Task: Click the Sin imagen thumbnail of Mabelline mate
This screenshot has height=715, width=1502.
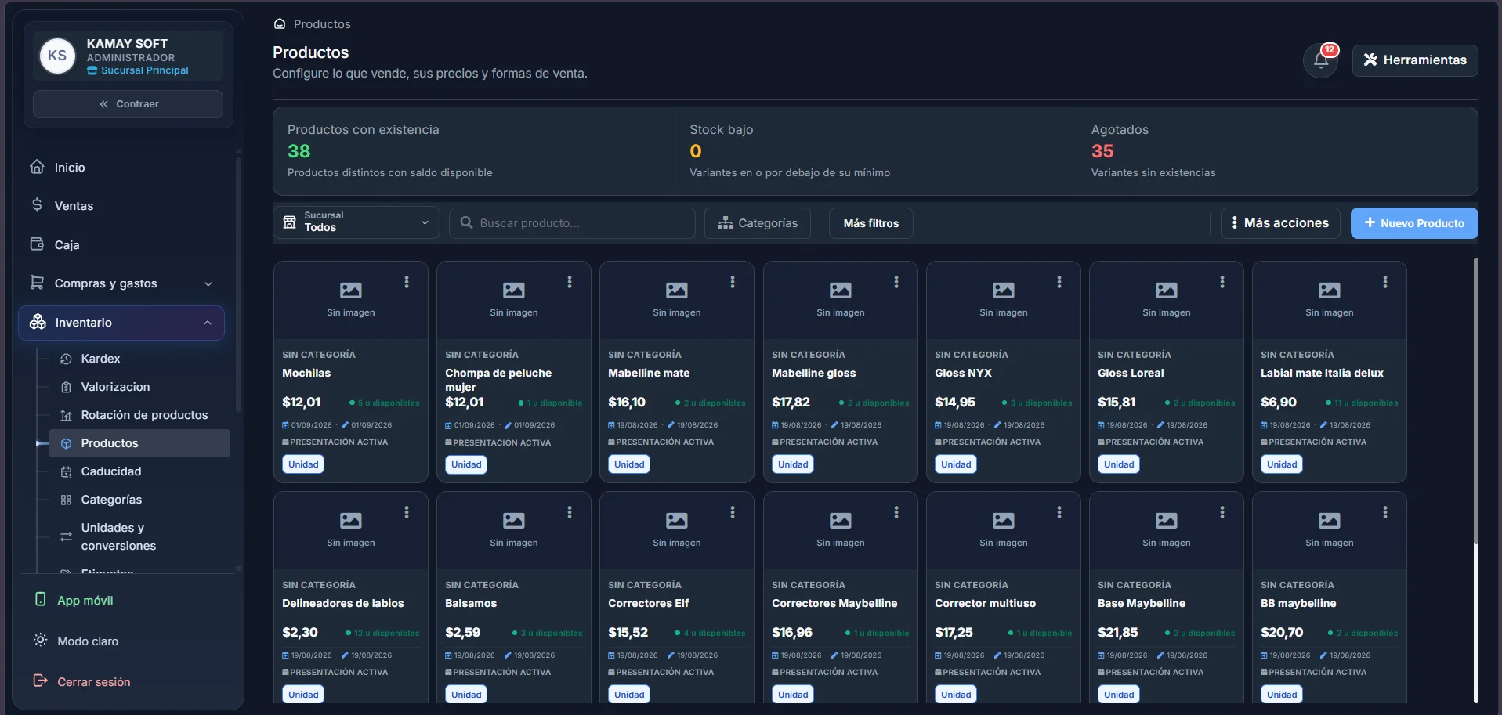Action: 677,300
